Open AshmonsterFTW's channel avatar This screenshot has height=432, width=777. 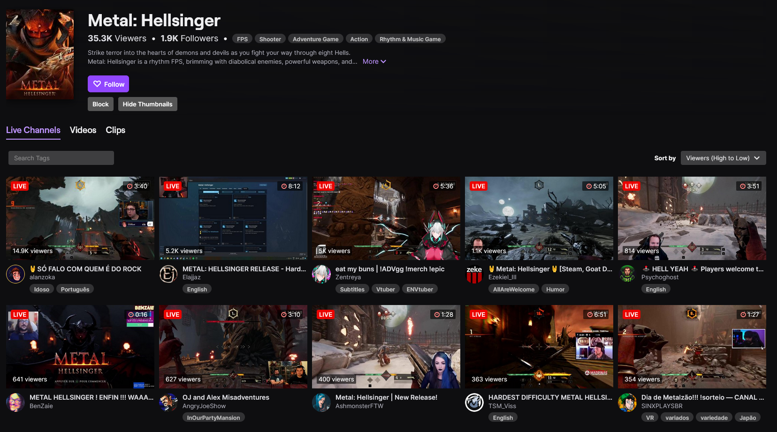coord(321,402)
